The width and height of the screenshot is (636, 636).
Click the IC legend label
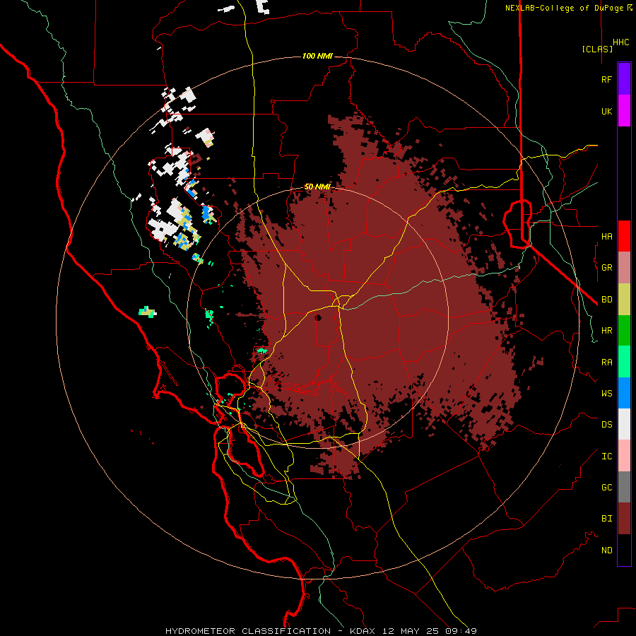click(606, 457)
